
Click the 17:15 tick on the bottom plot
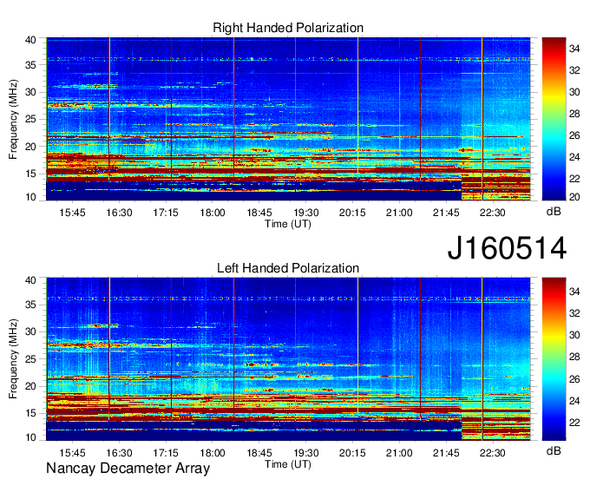166,453
